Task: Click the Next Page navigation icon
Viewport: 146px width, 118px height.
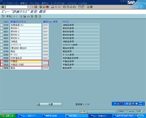Action: point(71,7)
